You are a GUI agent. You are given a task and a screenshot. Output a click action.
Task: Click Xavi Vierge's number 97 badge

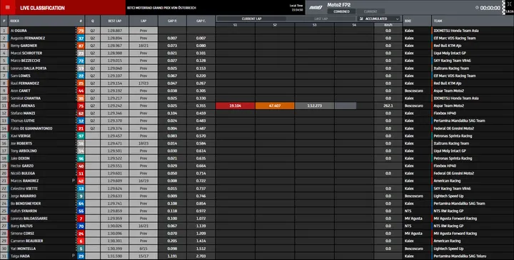[x=81, y=136]
